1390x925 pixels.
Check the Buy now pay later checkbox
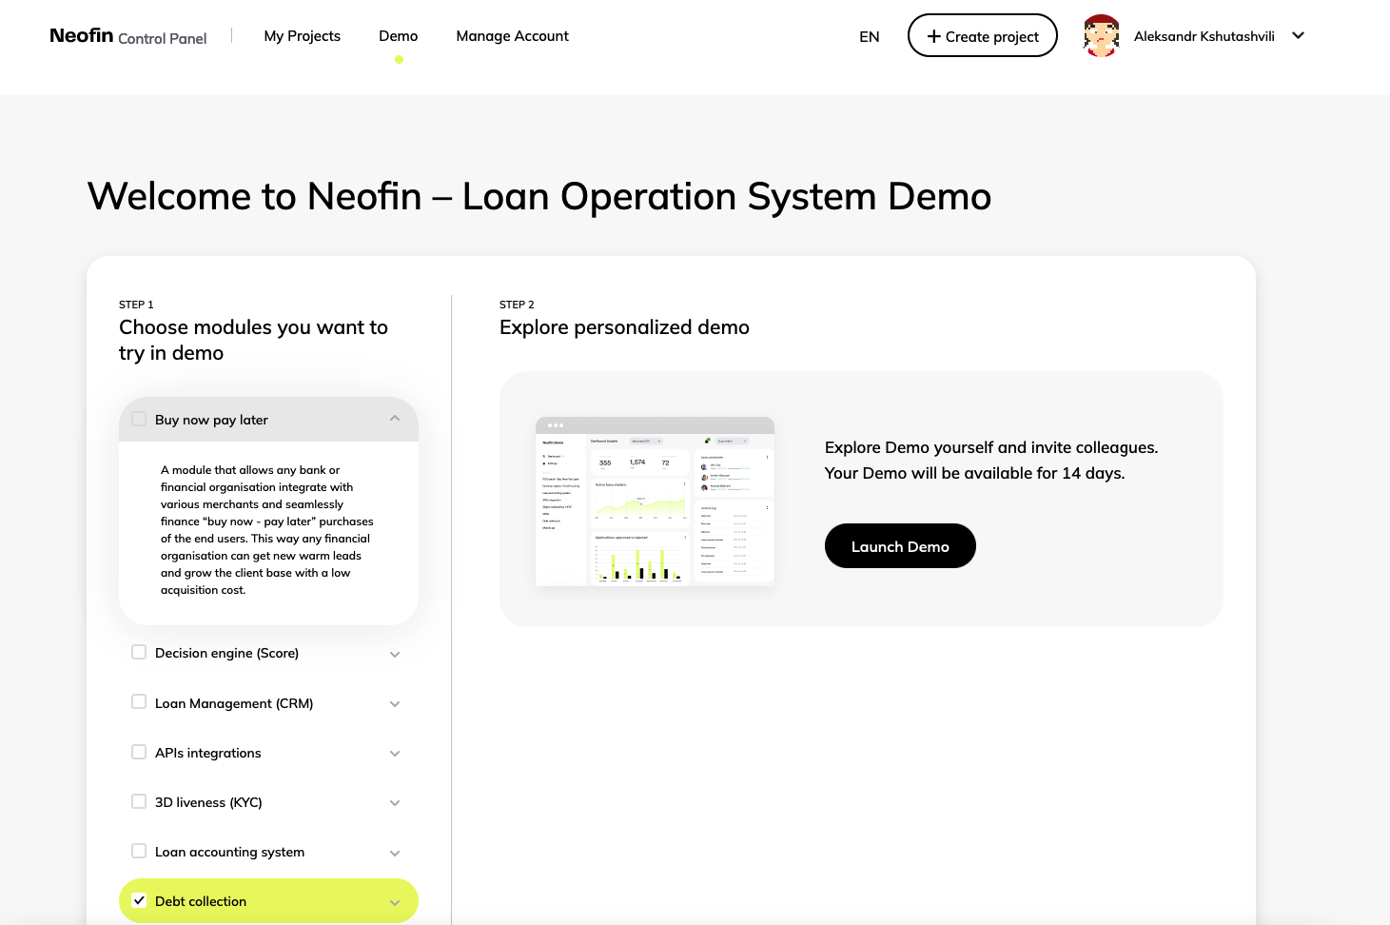tap(139, 419)
